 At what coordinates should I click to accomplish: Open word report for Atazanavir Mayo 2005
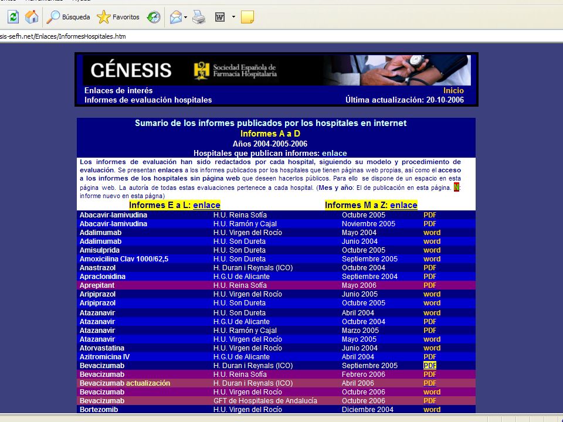pyautogui.click(x=432, y=339)
